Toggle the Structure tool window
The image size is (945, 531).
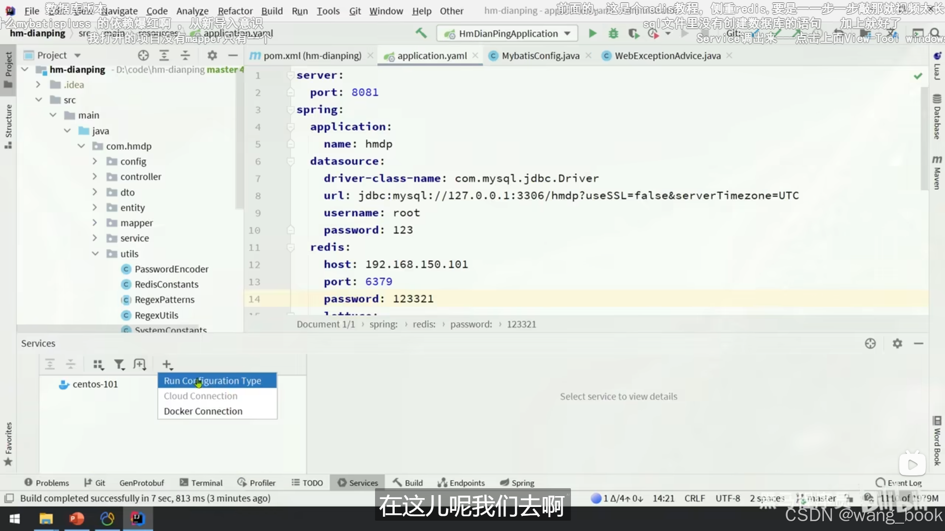point(8,126)
